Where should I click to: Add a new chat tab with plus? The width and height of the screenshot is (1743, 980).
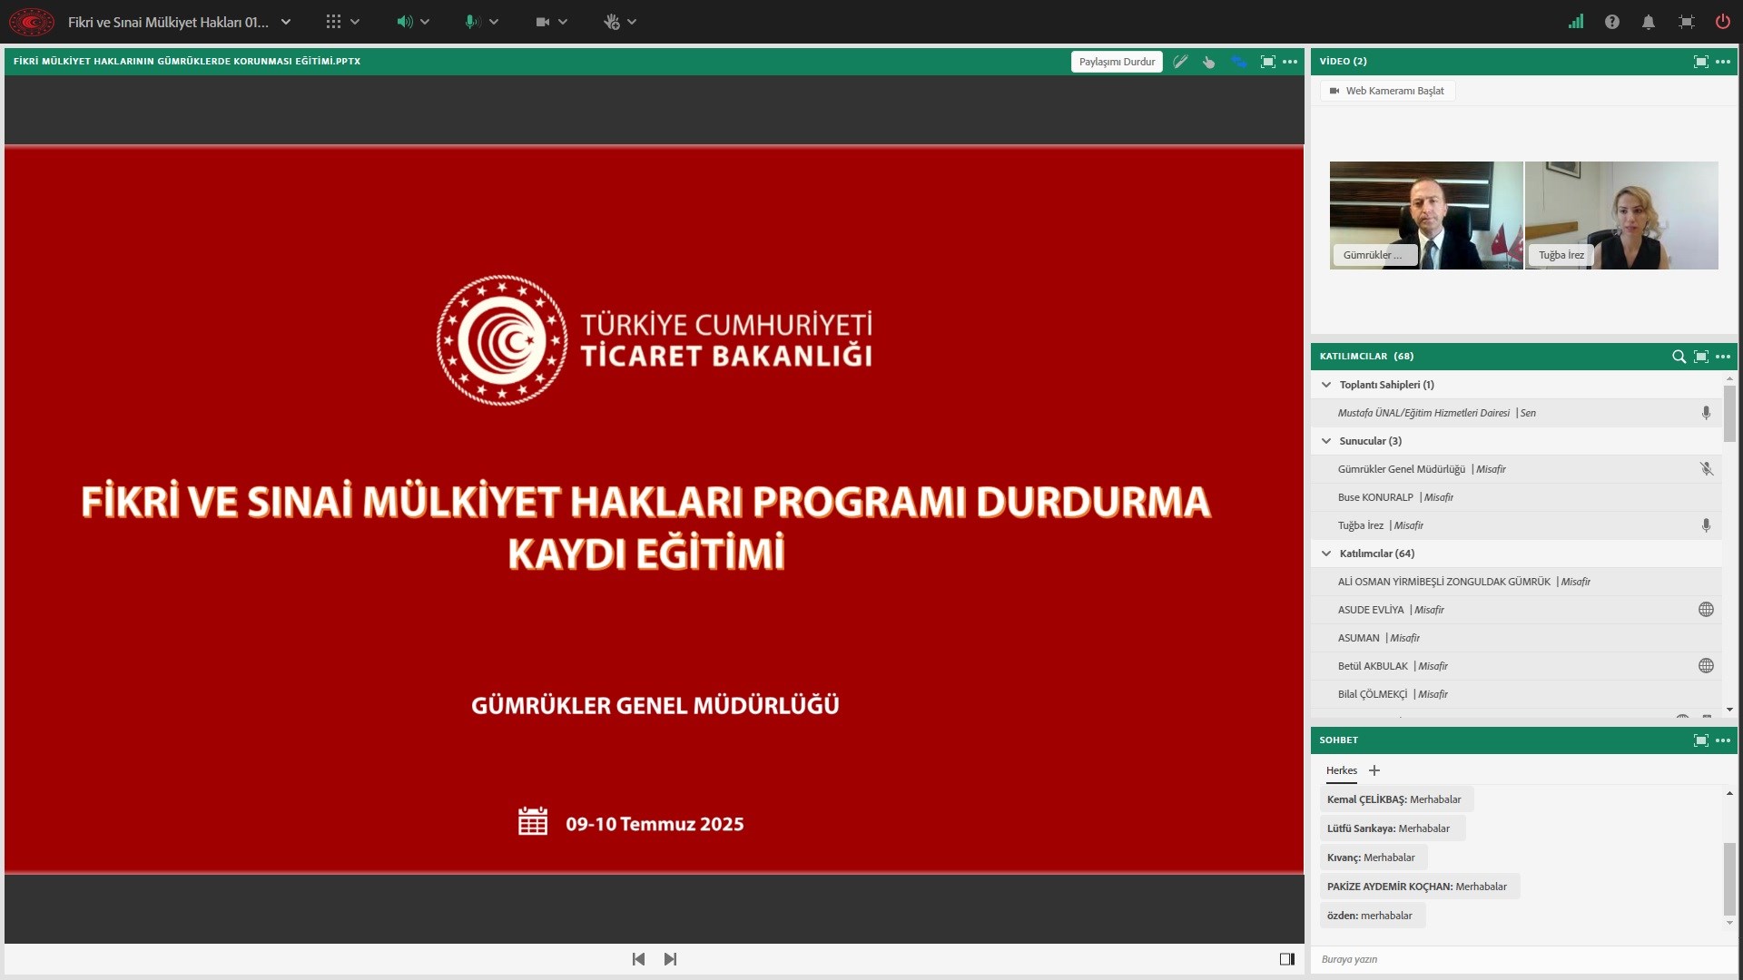[x=1374, y=770]
